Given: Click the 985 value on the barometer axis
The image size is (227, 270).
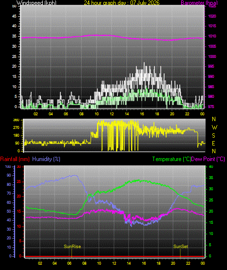Looking at the screenshot, I should click(211, 87).
